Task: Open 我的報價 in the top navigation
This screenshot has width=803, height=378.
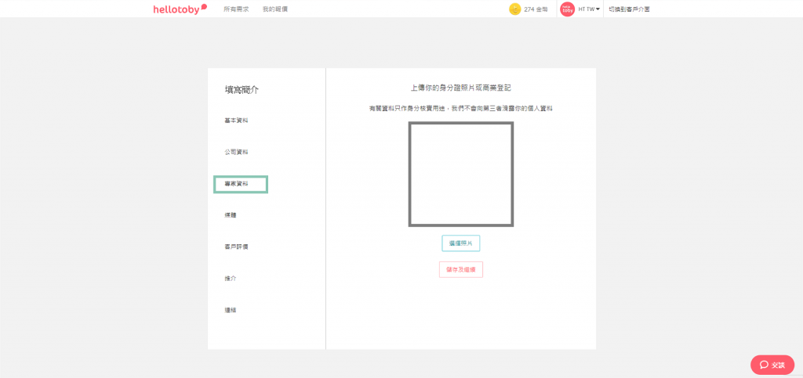Action: [x=274, y=9]
